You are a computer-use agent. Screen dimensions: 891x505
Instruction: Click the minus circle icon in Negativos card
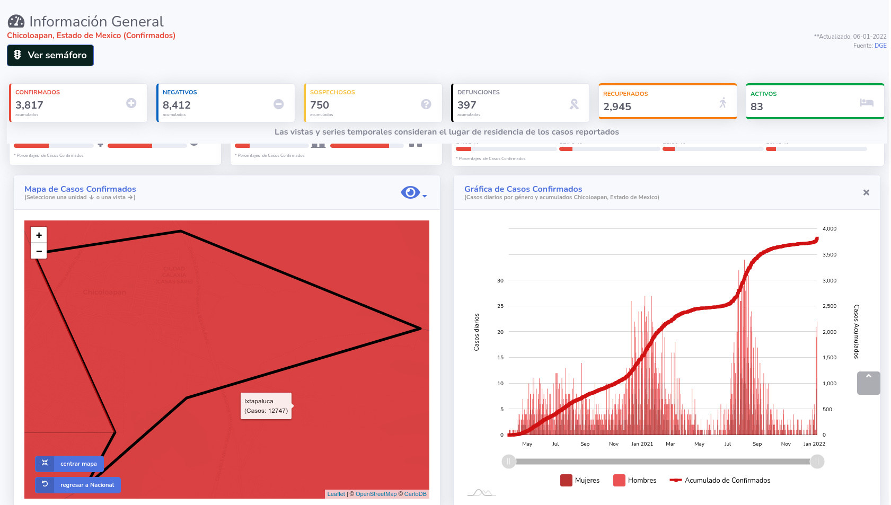(279, 104)
